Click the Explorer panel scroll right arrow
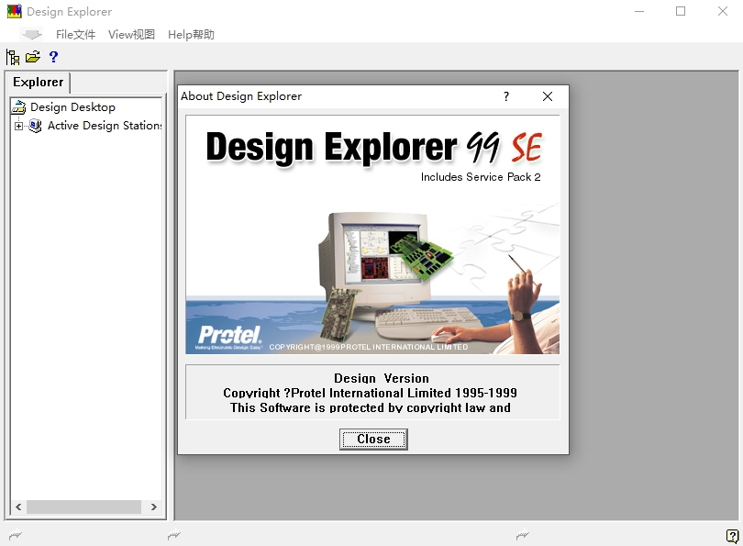The width and height of the screenshot is (743, 546). click(154, 507)
